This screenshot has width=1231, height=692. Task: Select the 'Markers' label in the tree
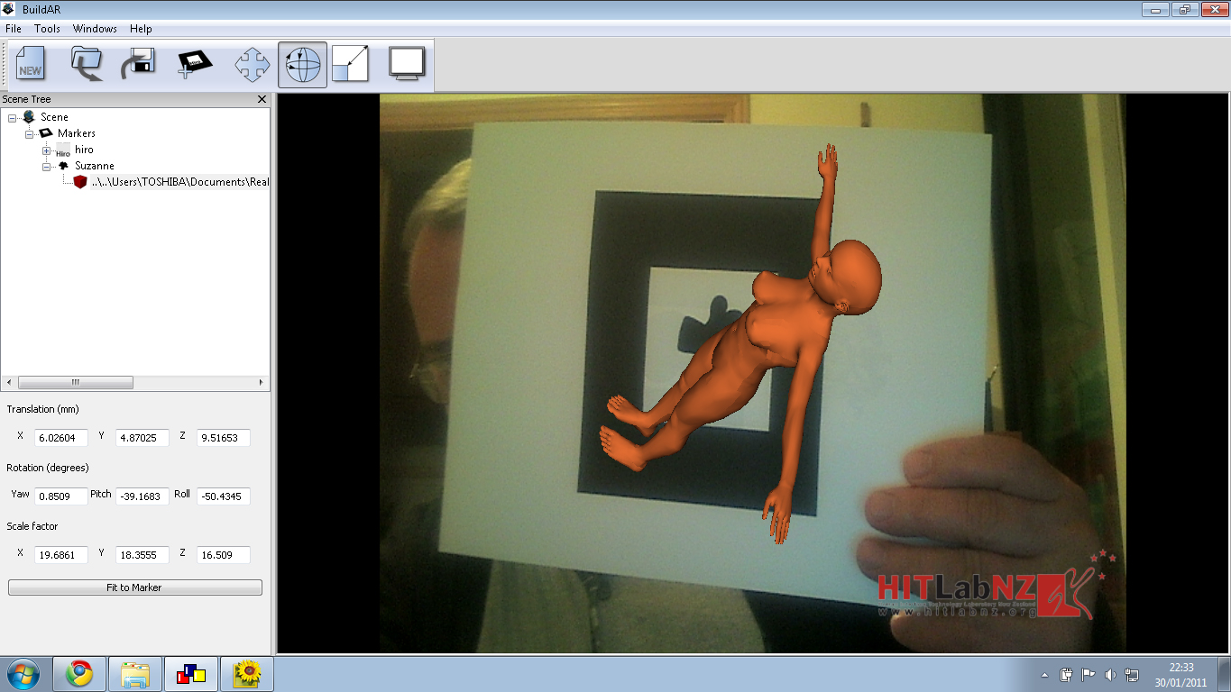tap(77, 133)
